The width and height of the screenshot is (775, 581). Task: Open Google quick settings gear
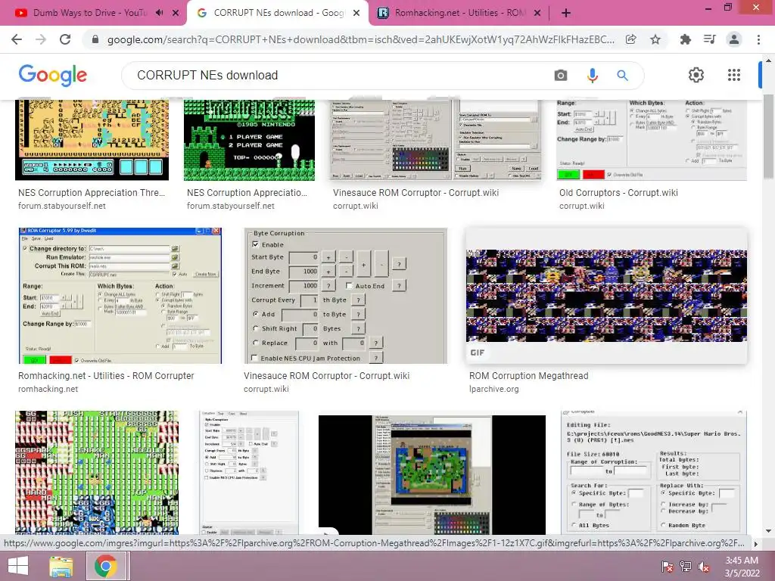[696, 75]
